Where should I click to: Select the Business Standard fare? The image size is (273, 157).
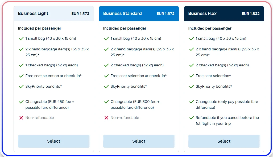(139, 141)
